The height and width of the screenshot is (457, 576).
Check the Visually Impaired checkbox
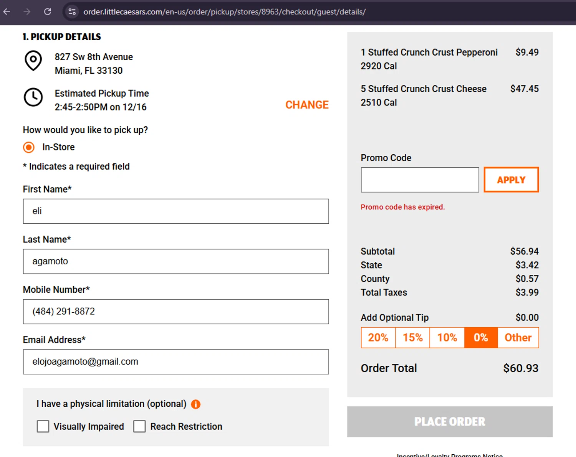coord(43,426)
